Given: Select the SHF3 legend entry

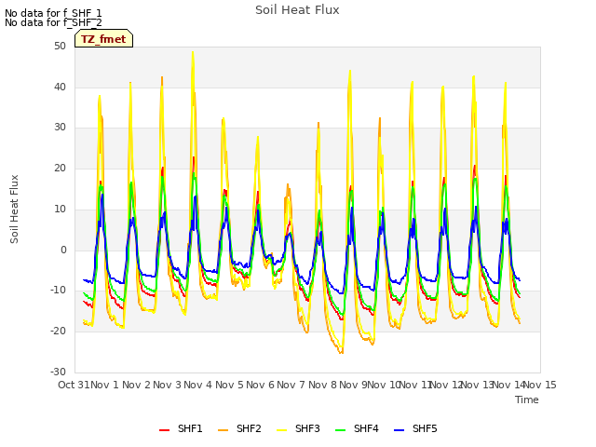Looking at the screenshot, I should (x=298, y=428).
